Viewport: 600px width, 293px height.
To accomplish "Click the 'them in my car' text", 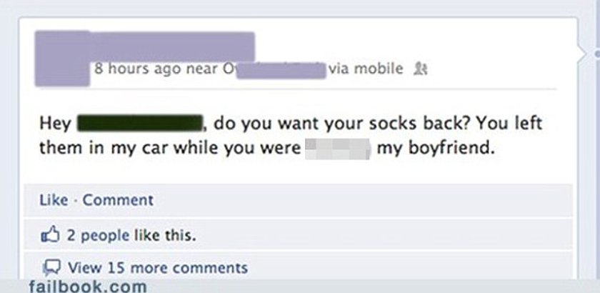I will (x=104, y=148).
